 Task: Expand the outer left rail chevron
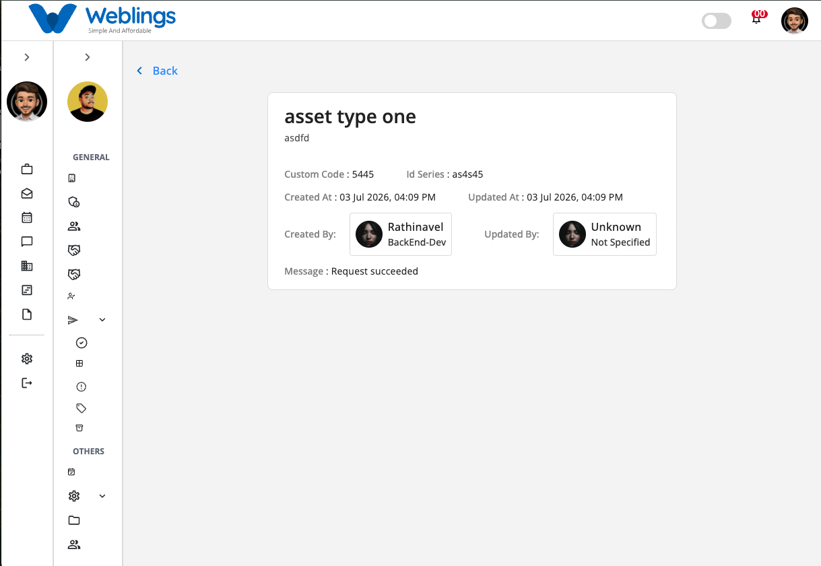[x=27, y=57]
